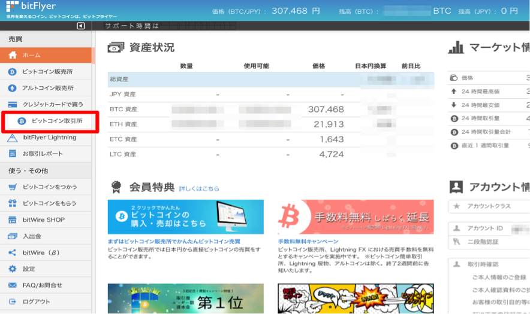The width and height of the screenshot is (530, 314).
Task: Click BTC 資産 price 307,468
Action: [x=326, y=109]
